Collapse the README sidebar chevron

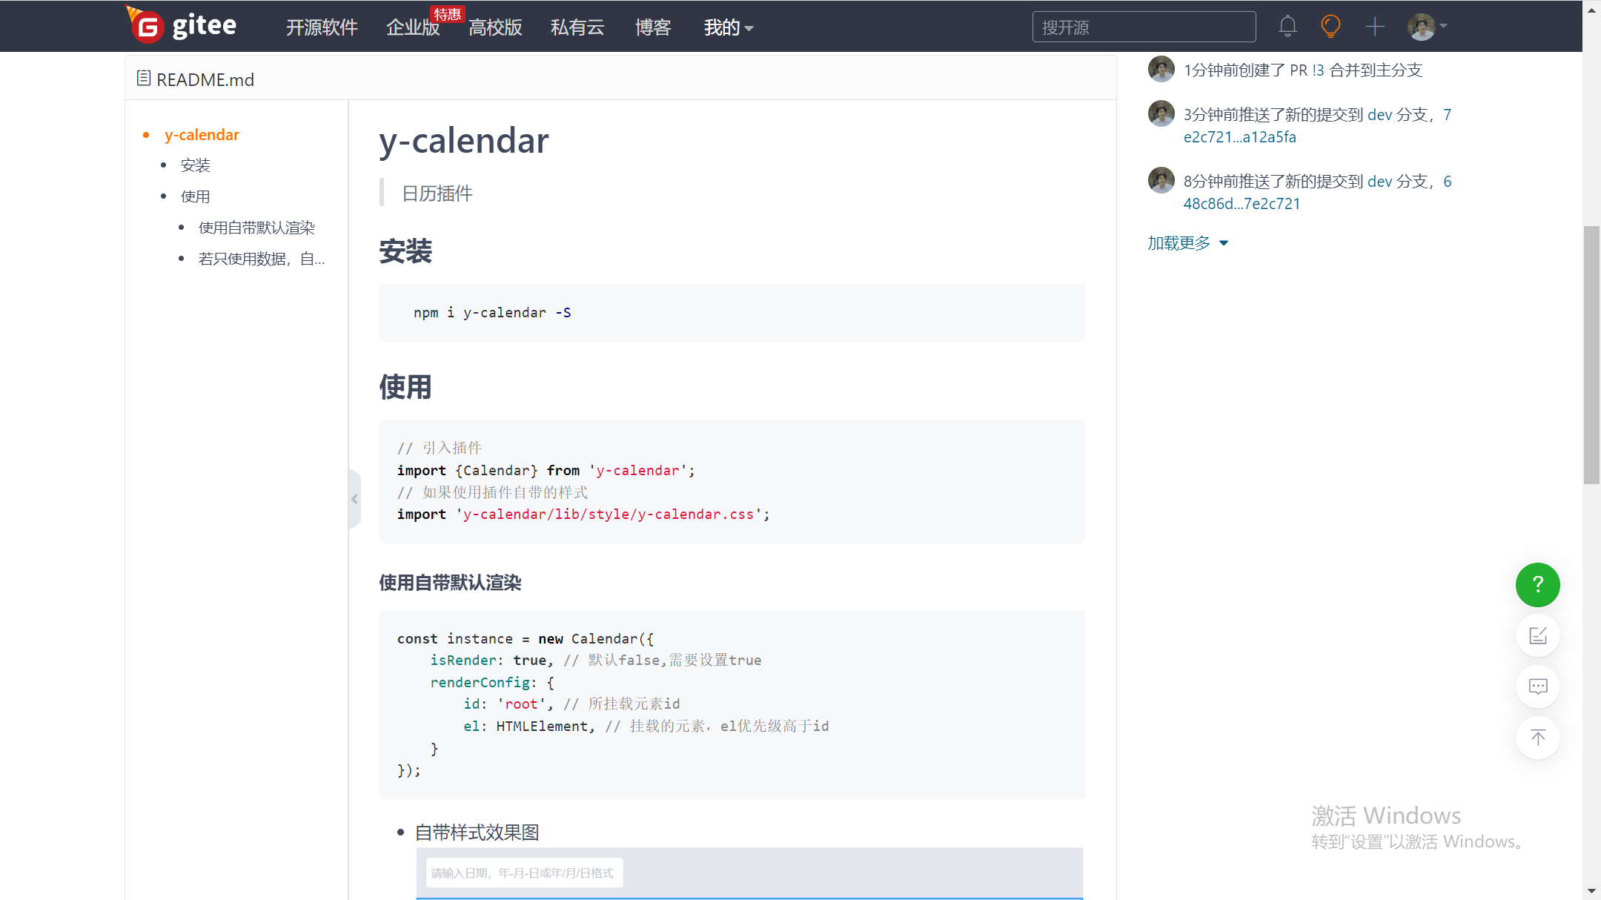click(354, 499)
